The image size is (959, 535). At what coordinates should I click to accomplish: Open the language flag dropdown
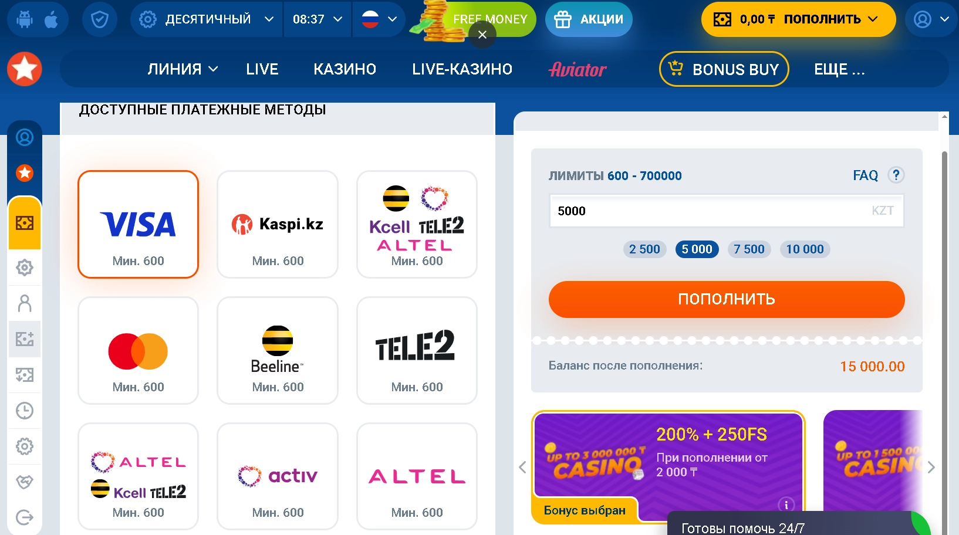point(379,19)
